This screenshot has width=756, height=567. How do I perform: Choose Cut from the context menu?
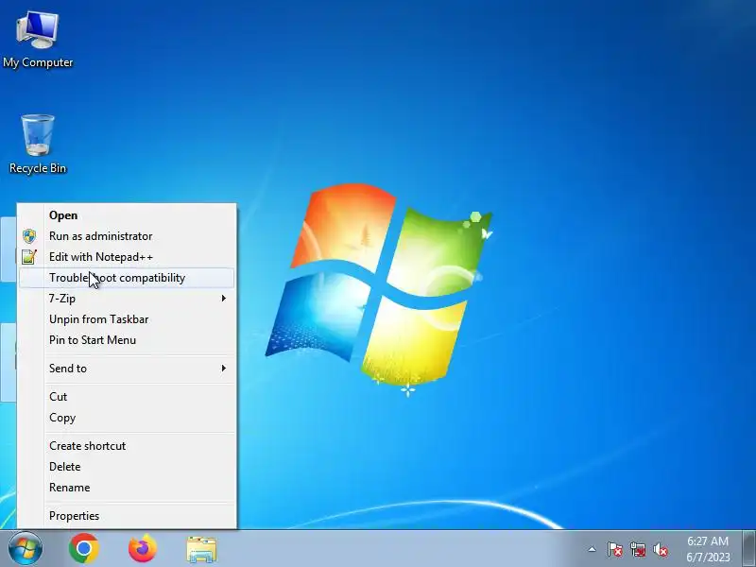127,397
